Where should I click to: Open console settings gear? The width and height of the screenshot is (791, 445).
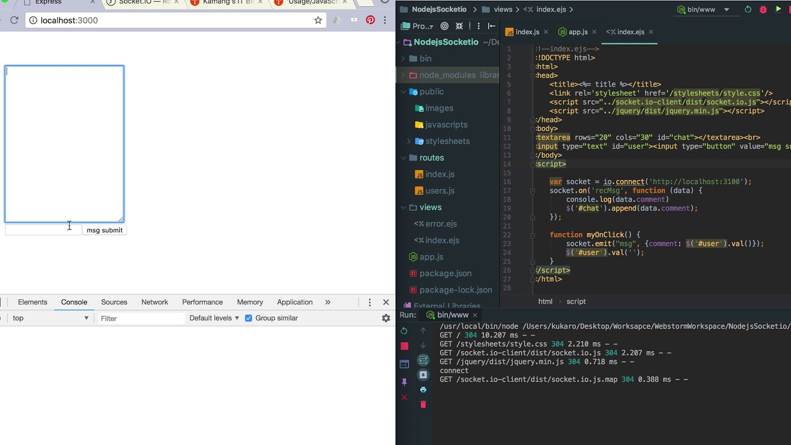point(386,318)
